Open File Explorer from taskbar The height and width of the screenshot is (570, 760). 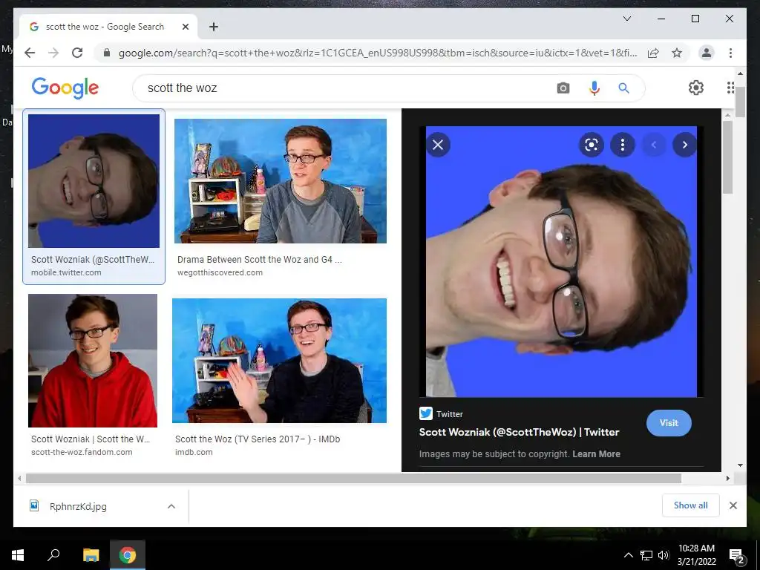pos(91,555)
